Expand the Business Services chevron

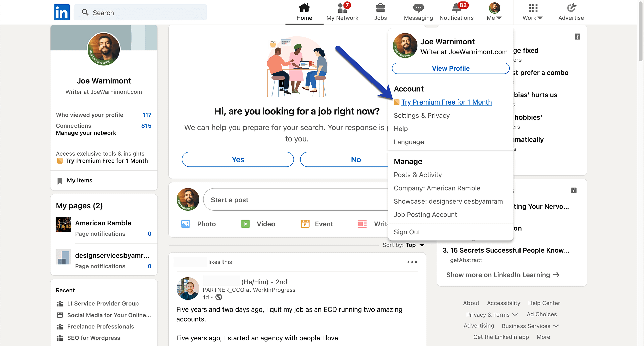tap(530, 326)
